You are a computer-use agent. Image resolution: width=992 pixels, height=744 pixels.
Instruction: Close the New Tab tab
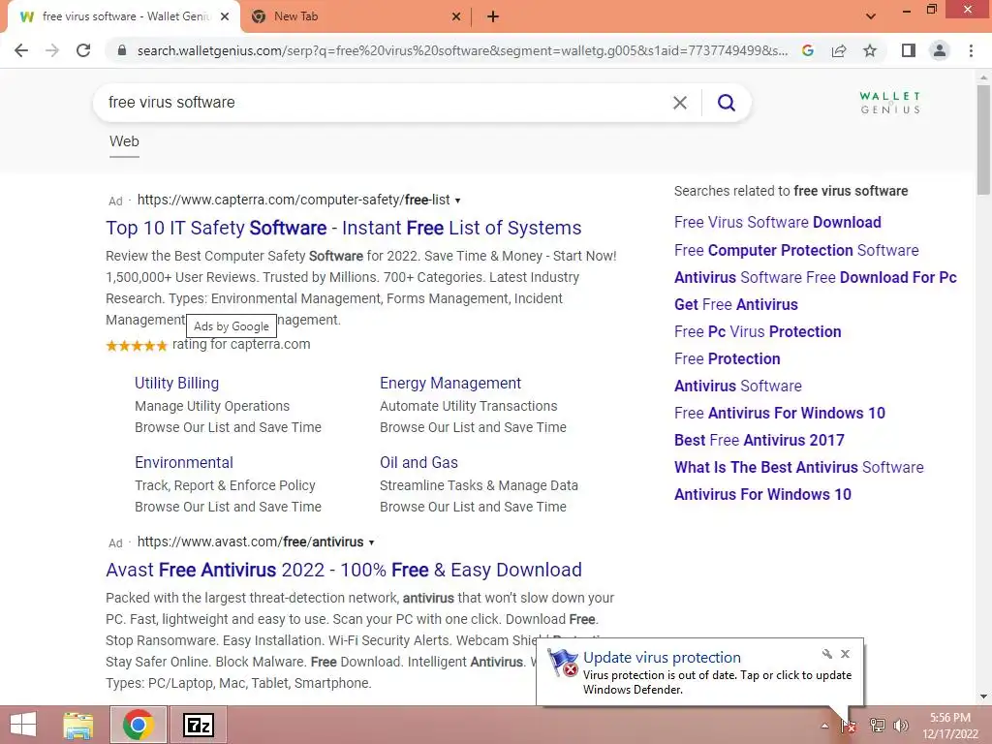click(456, 17)
